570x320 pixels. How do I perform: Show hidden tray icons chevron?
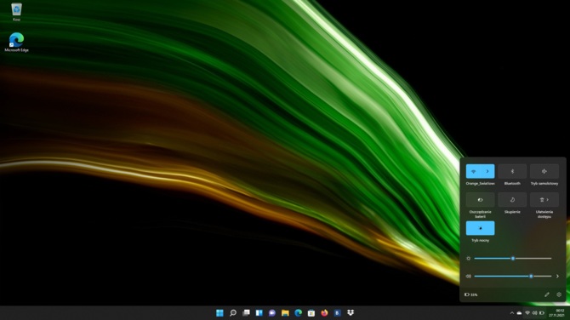512,313
